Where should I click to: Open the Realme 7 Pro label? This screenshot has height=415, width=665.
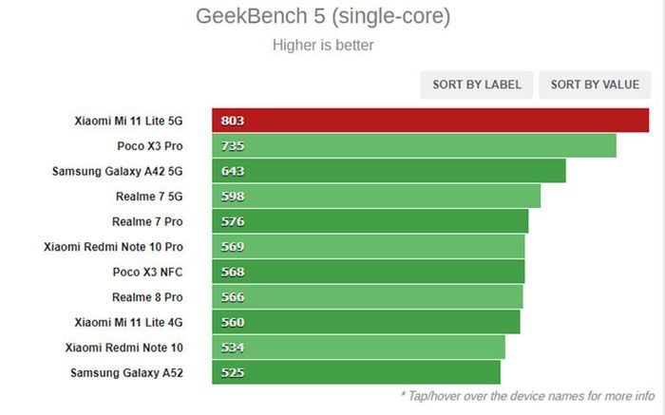tap(147, 221)
